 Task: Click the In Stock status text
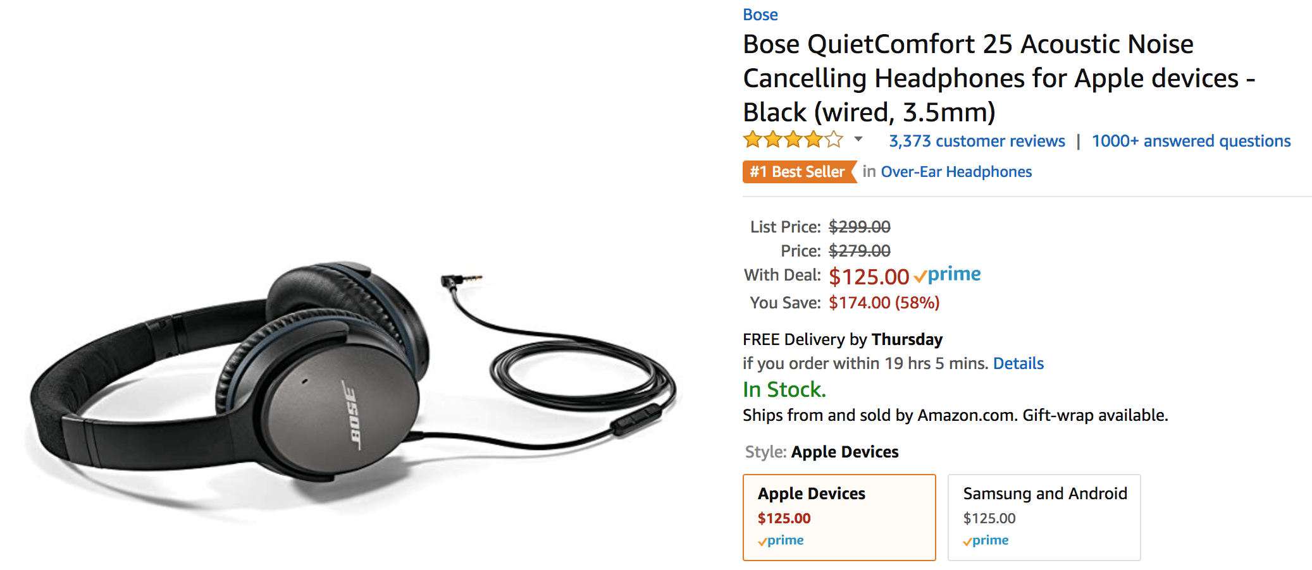coord(784,389)
